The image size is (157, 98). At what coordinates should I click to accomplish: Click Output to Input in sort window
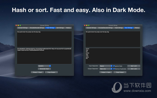[x=106, y=72]
